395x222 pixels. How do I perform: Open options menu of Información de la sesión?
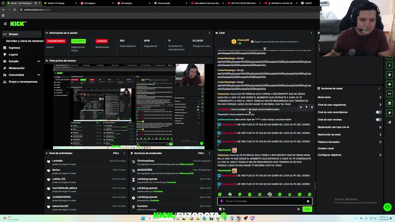click(209, 33)
